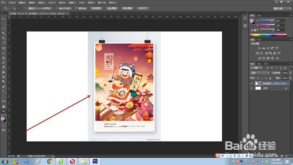Add a Color Balance adjustment
Image resolution: width=293 pixels, height=165 pixels.
pyautogui.click(x=262, y=53)
